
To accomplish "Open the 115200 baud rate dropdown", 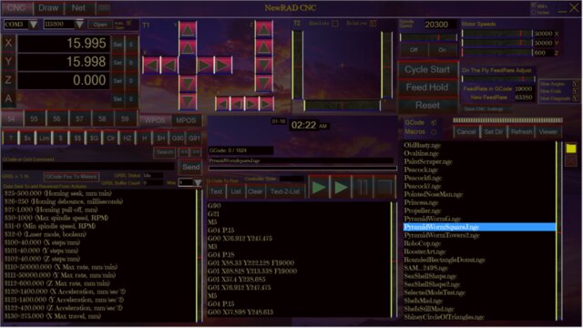I will [79, 25].
